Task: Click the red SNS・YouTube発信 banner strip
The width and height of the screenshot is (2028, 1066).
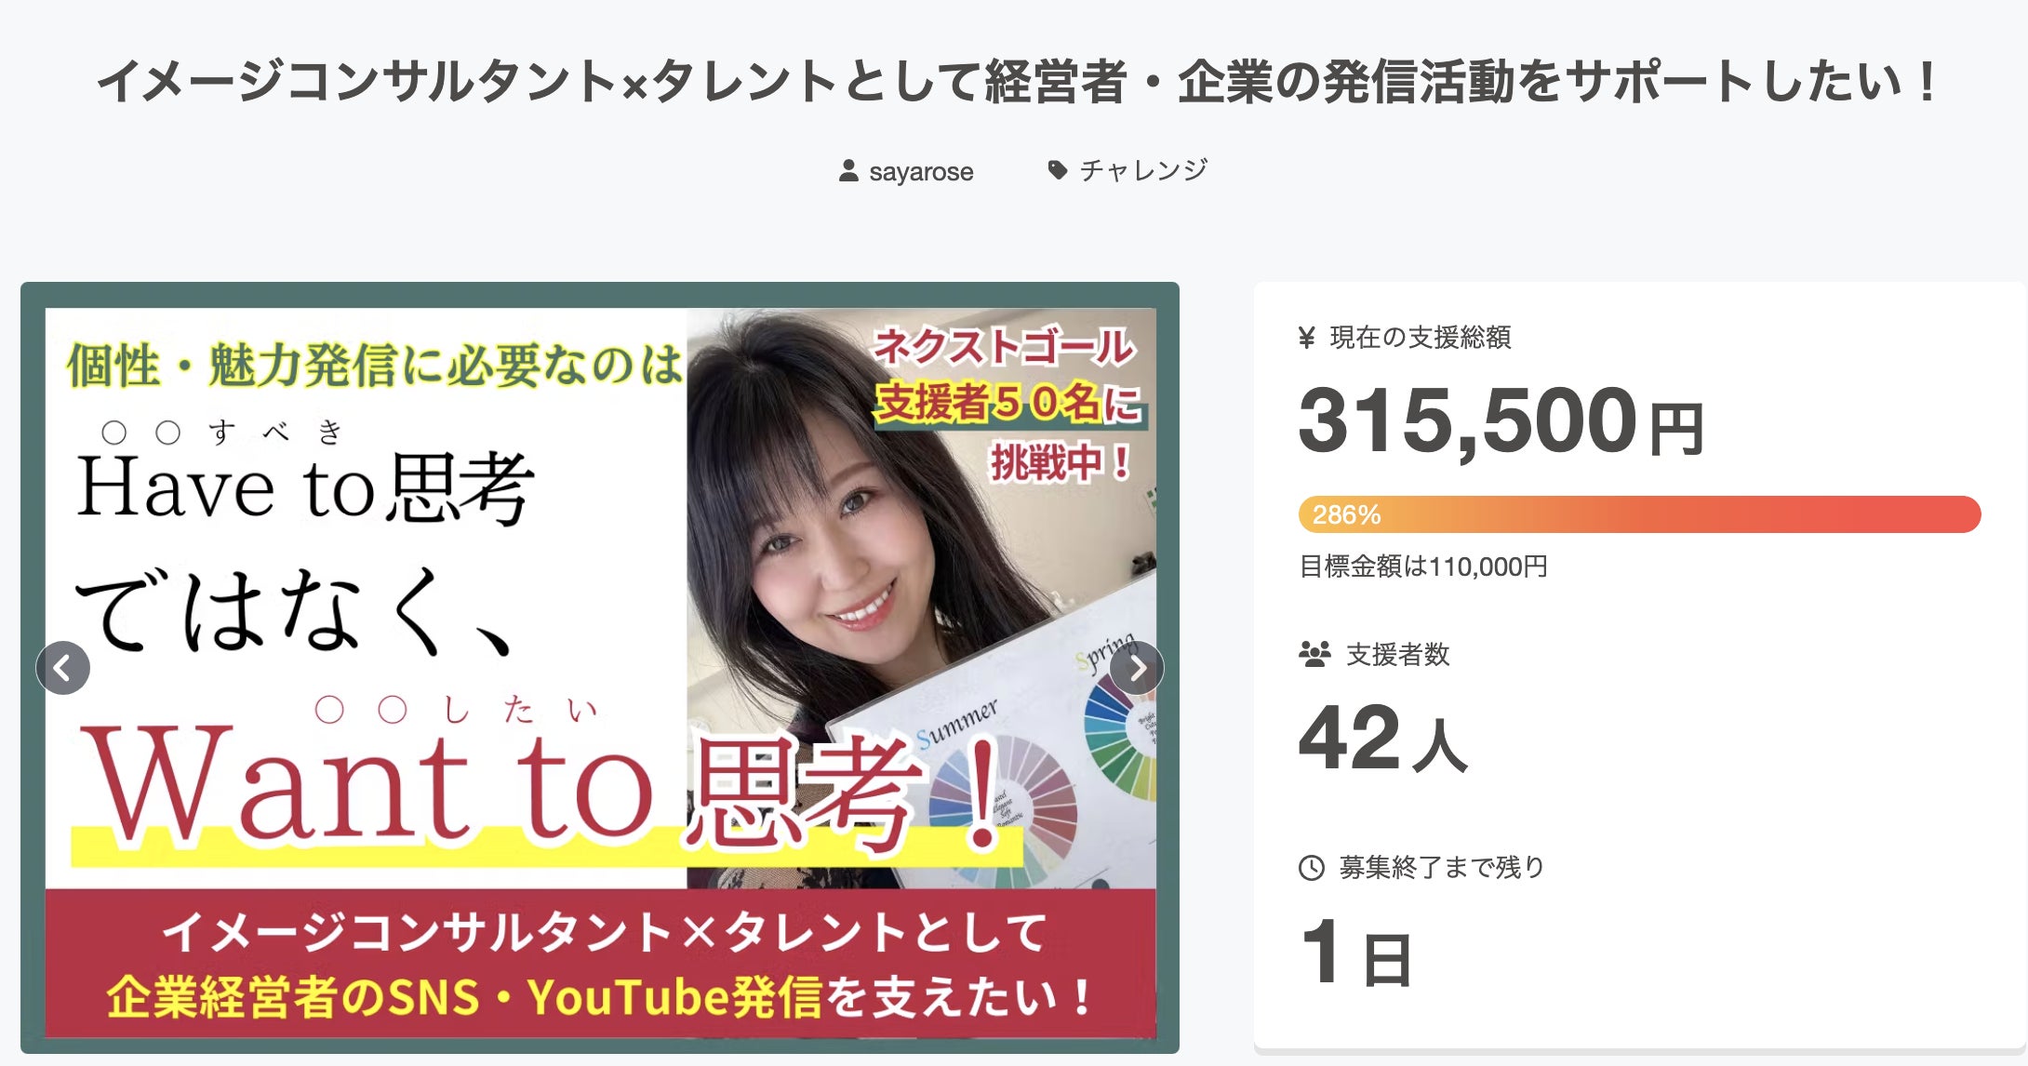Action: coord(601,963)
